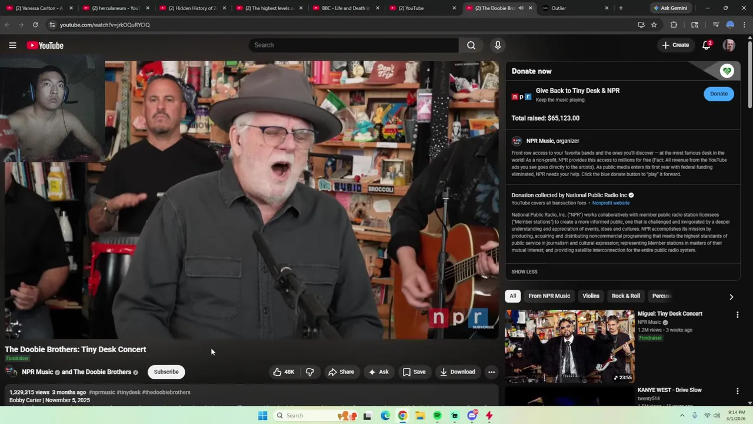Install app icon in the address bar

641,25
